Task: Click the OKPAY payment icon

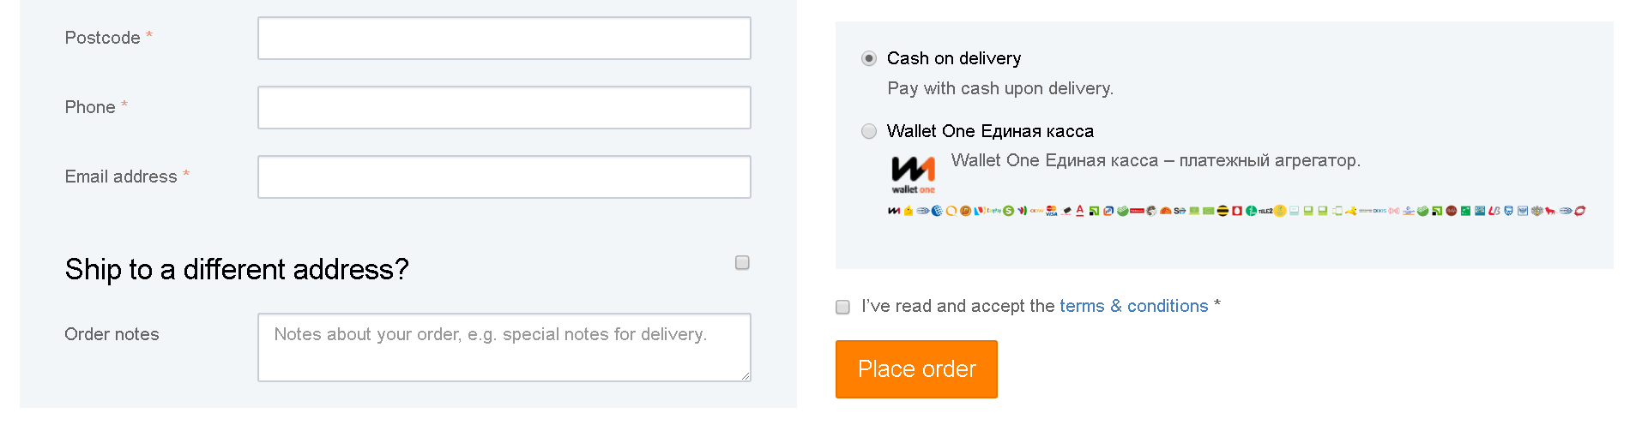Action: pyautogui.click(x=1037, y=211)
